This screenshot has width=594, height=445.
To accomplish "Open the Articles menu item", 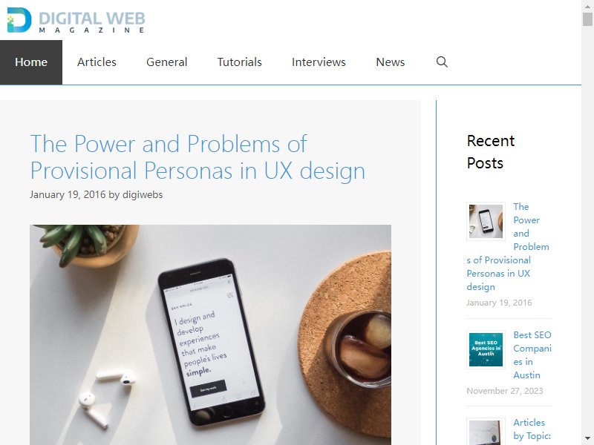I will [97, 62].
